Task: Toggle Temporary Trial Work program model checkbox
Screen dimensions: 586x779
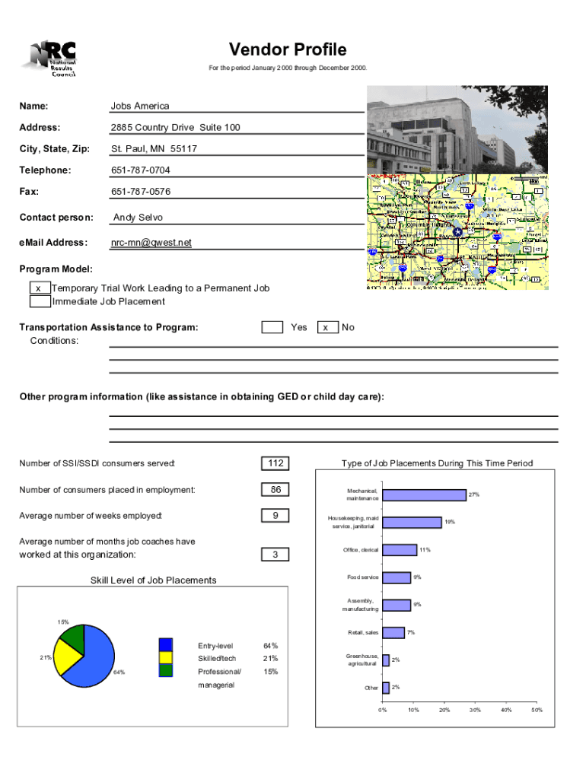Action: tap(39, 288)
